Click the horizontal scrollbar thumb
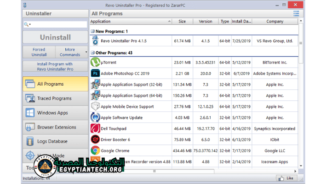 [x=155, y=171]
